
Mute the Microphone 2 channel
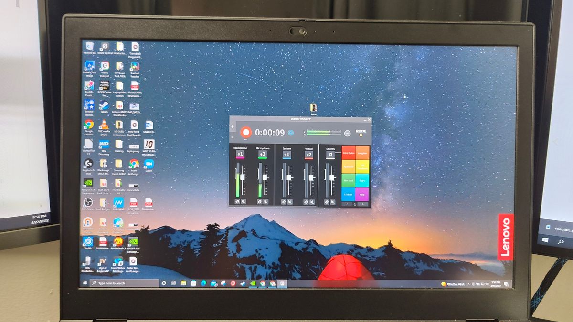click(265, 202)
